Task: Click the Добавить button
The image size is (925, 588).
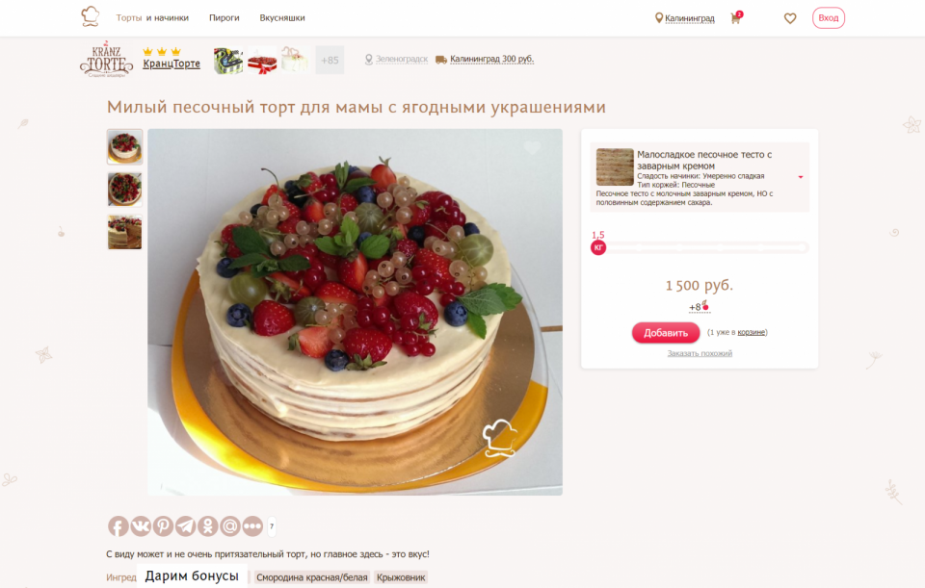Action: click(666, 333)
